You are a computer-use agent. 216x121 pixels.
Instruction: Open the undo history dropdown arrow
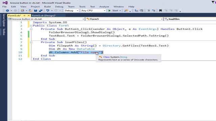click(x=52, y=10)
